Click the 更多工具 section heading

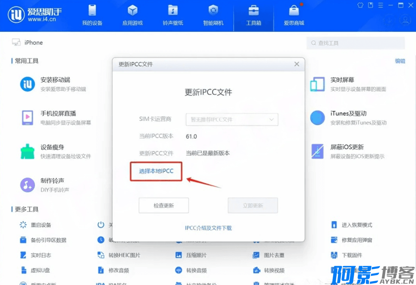[27, 209]
